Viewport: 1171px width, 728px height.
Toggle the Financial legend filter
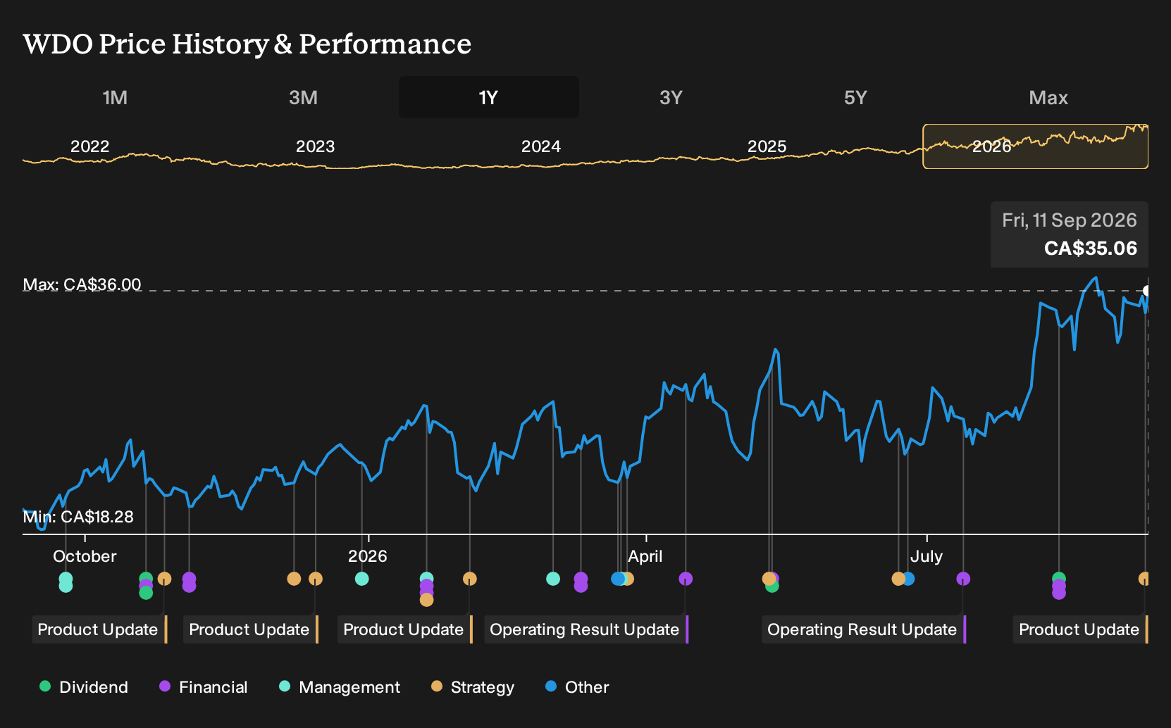click(204, 687)
